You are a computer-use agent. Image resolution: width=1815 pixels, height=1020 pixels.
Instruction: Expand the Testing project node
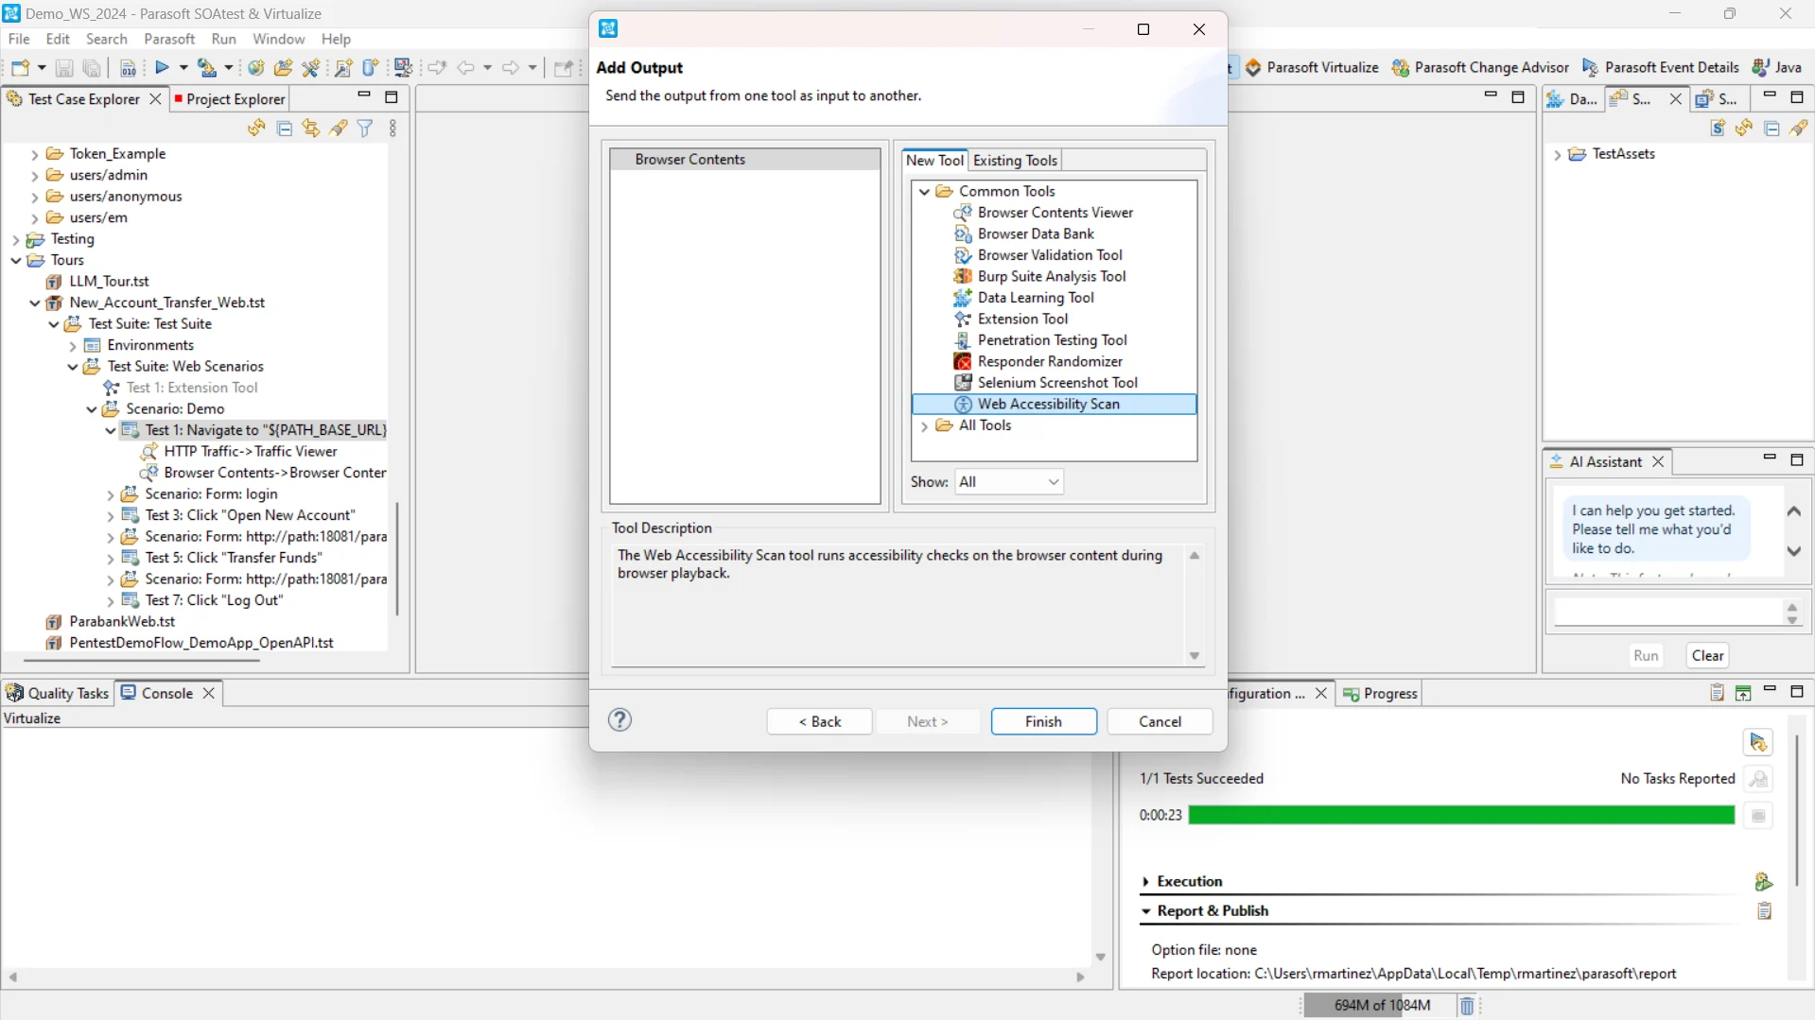tap(16, 240)
